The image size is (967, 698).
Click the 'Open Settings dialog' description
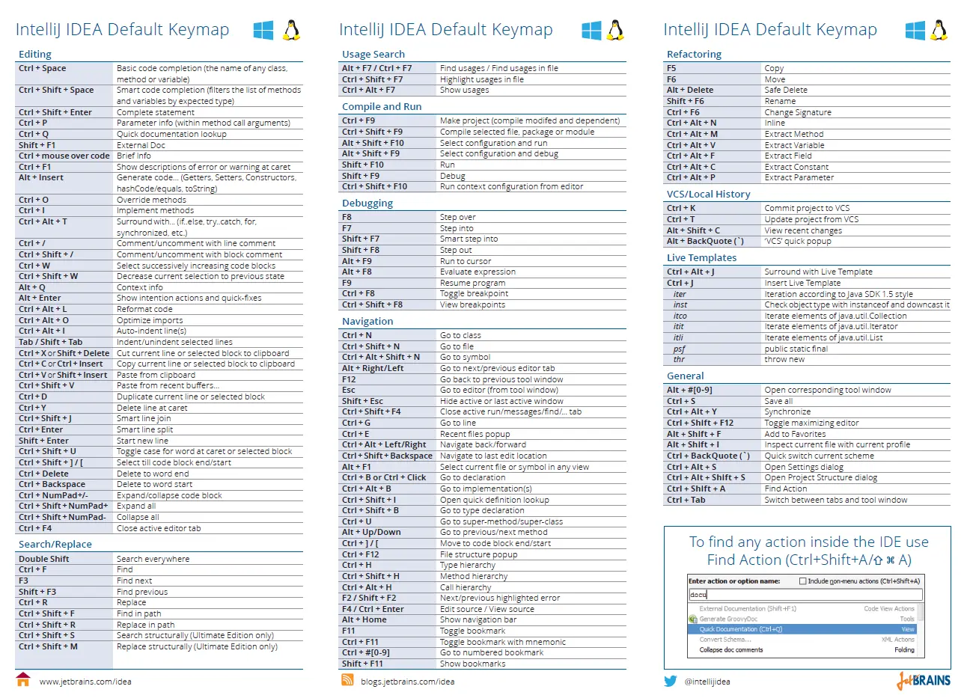(804, 468)
